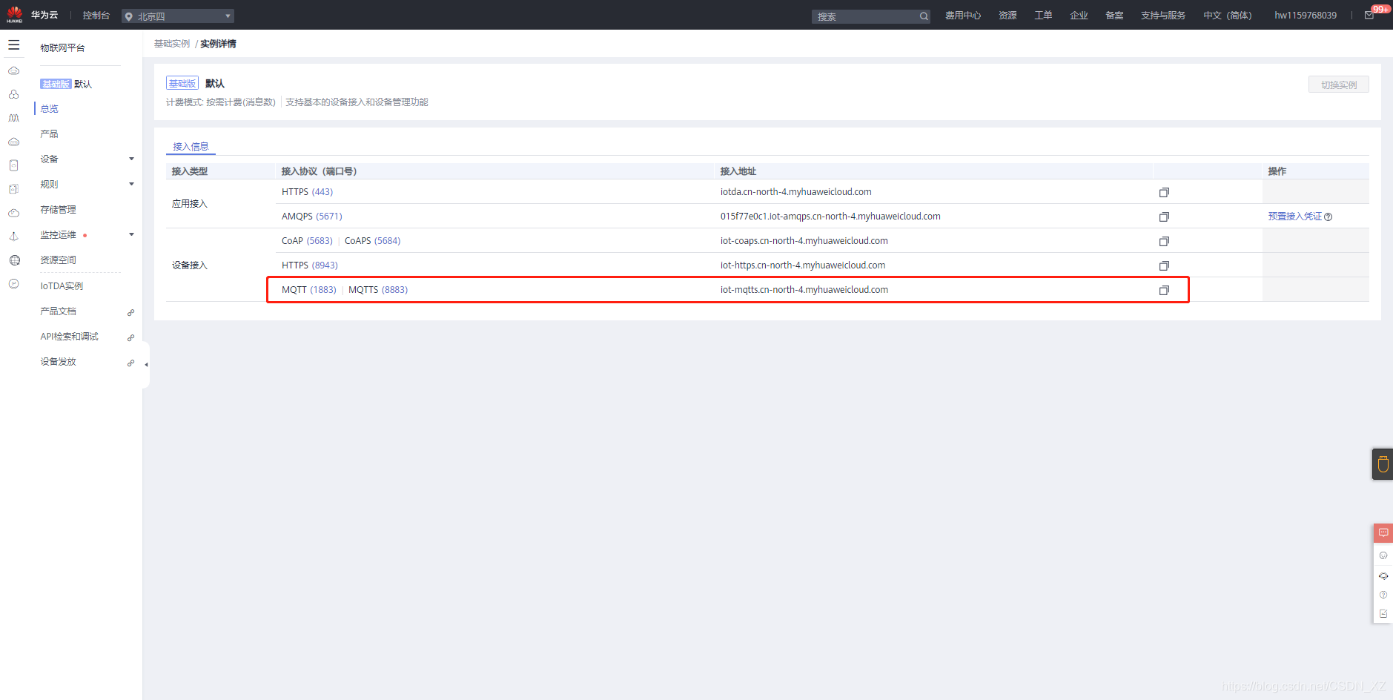Click the first cloud icon in left rail

coord(13,70)
